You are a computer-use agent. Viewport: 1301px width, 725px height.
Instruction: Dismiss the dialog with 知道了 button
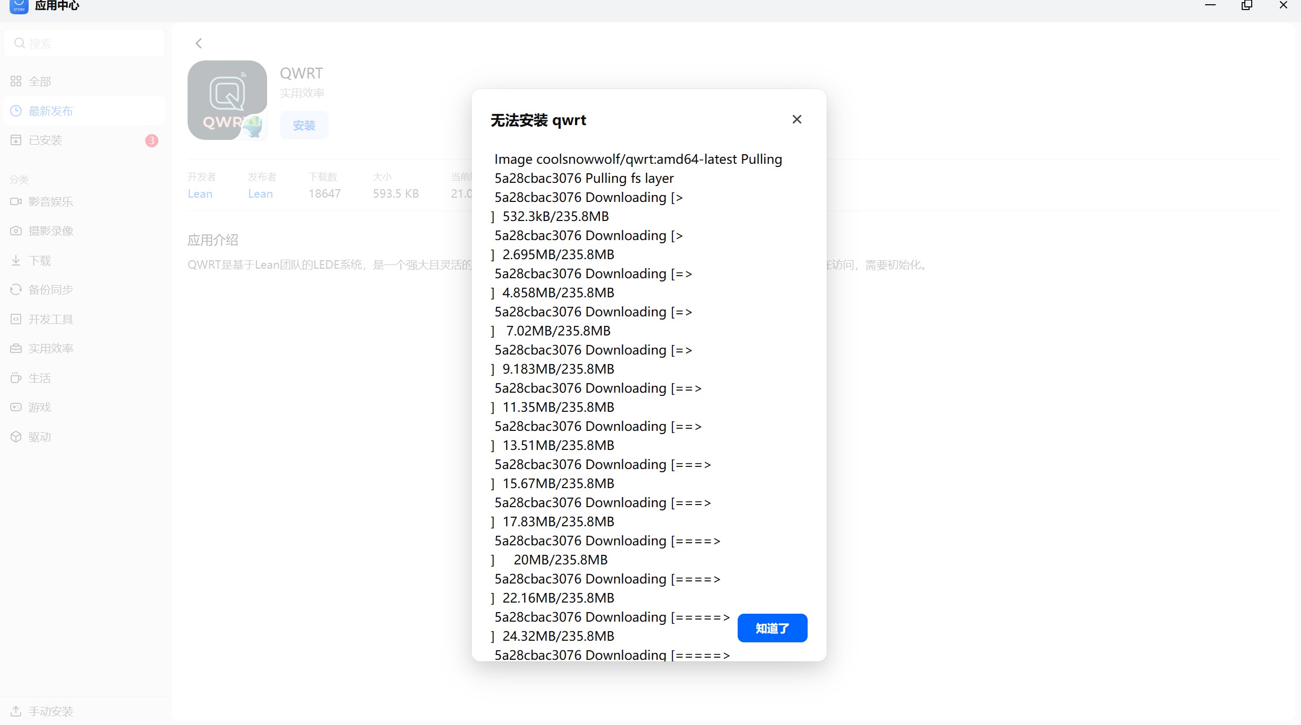pos(772,628)
